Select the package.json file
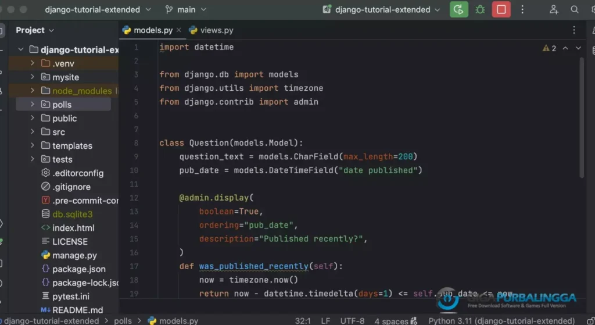 pos(73,269)
